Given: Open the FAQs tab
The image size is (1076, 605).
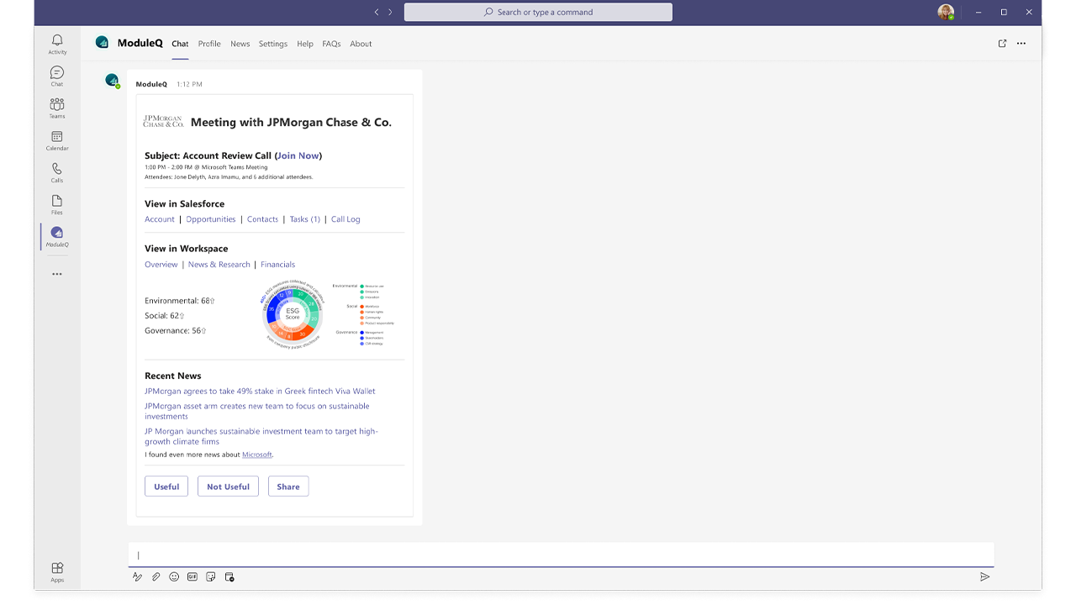Looking at the screenshot, I should 331,44.
